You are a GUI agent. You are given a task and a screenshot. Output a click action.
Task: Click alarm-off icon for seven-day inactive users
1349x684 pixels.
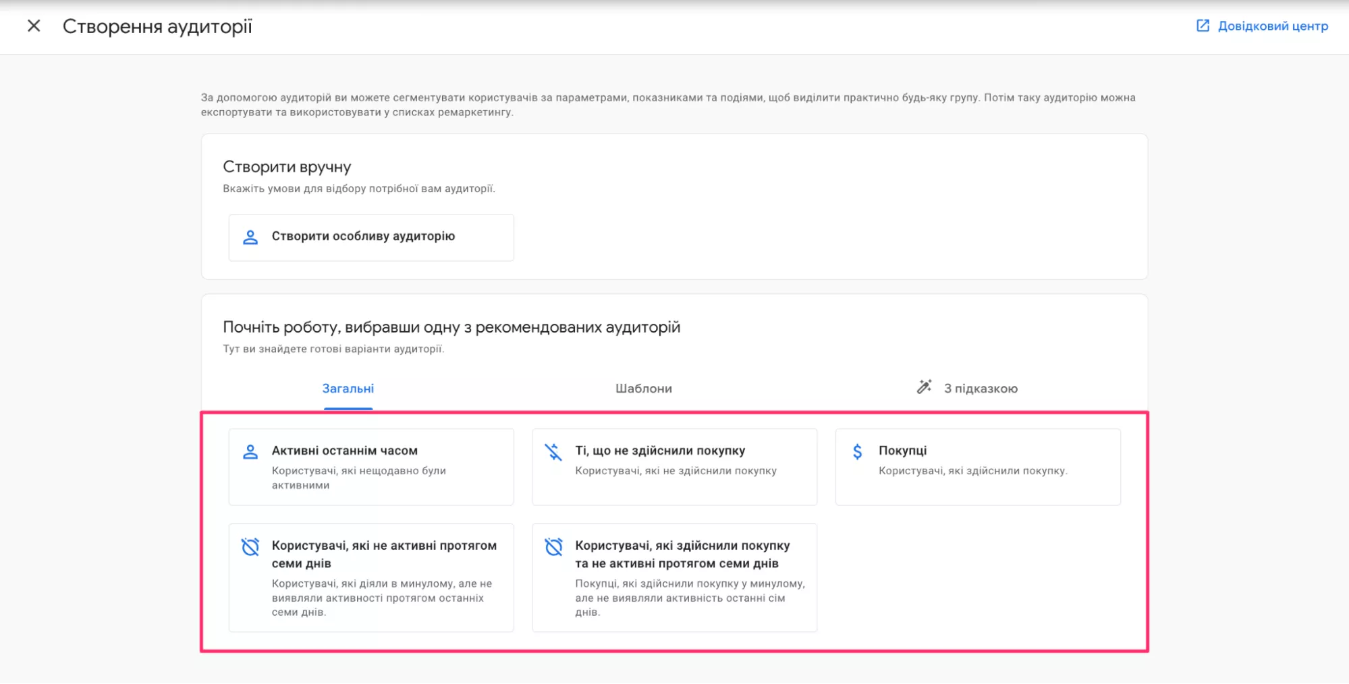[x=250, y=546]
